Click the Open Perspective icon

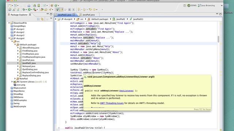click(x=185, y=5)
